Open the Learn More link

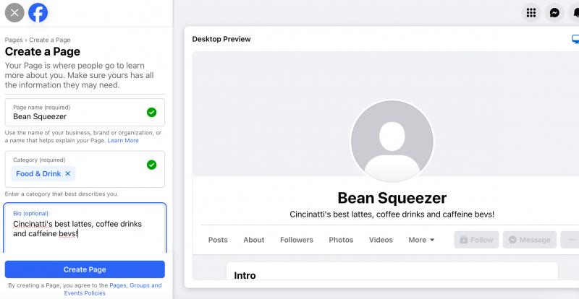[123, 140]
